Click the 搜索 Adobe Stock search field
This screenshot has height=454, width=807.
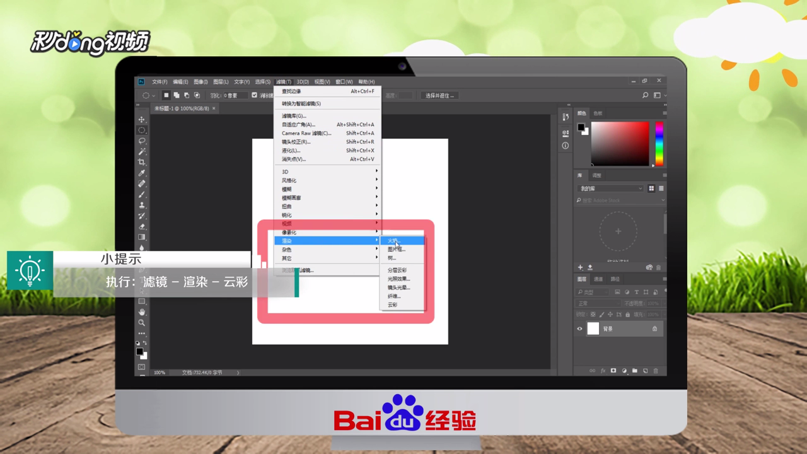coord(619,201)
